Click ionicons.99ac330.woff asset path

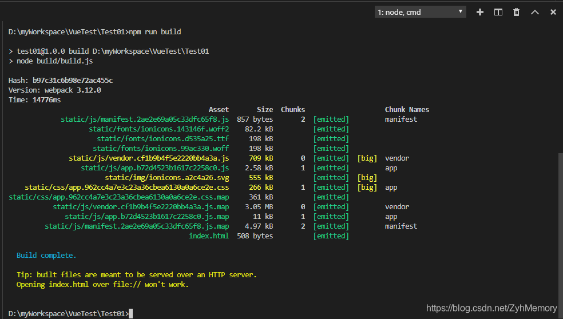click(x=161, y=148)
